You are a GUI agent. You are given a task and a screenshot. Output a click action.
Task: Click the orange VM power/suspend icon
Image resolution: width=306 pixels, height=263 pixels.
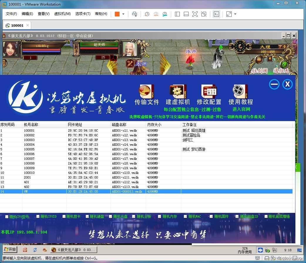tap(117, 14)
